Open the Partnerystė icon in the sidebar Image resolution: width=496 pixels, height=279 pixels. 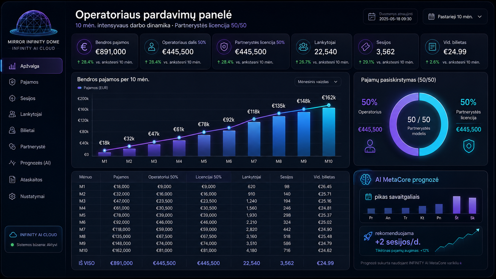pyautogui.click(x=12, y=146)
